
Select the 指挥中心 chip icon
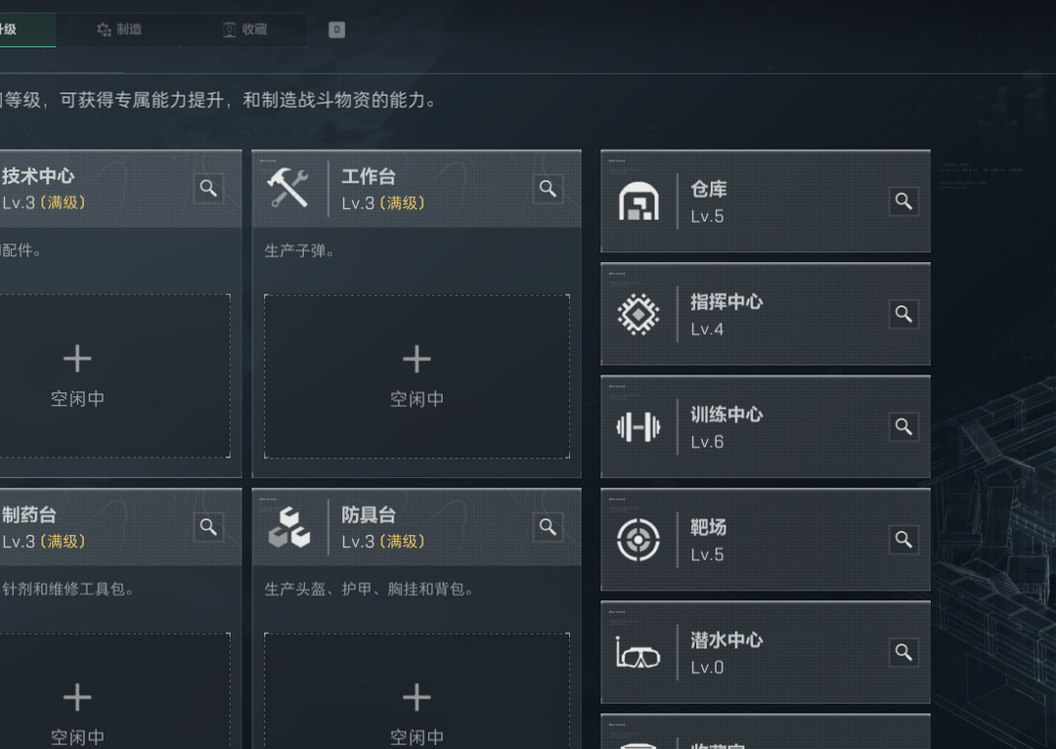[640, 313]
